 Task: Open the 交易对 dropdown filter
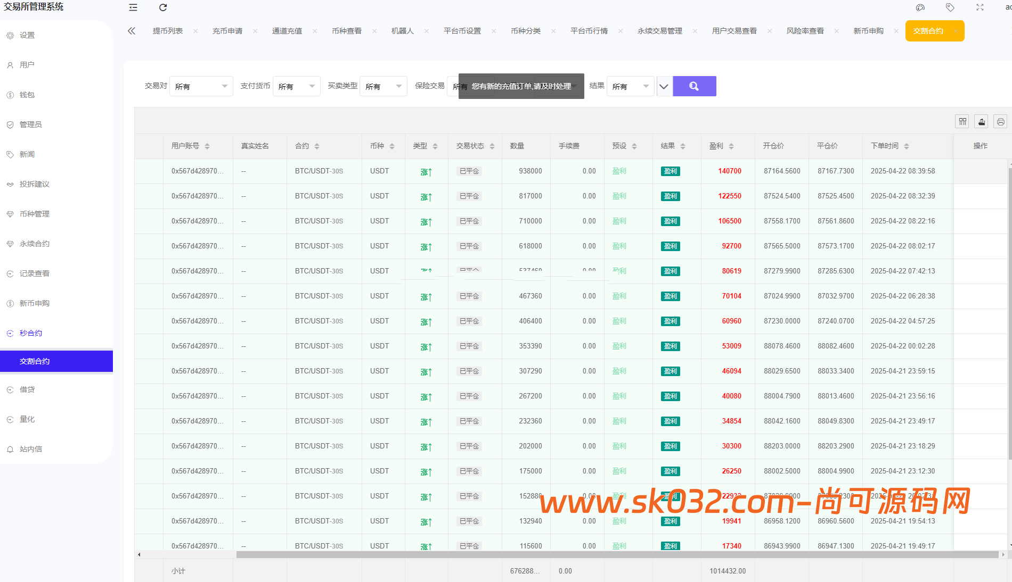click(x=201, y=86)
